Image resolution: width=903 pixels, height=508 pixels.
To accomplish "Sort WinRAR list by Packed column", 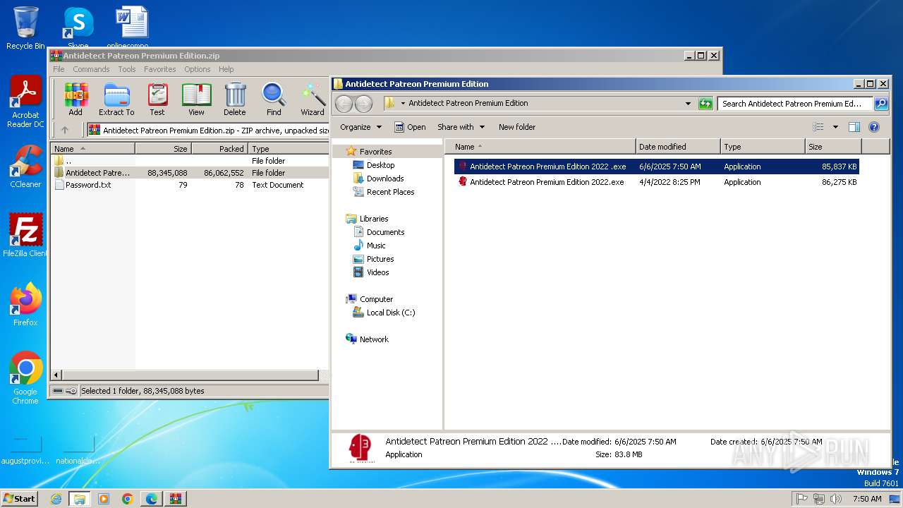I will click(x=219, y=149).
